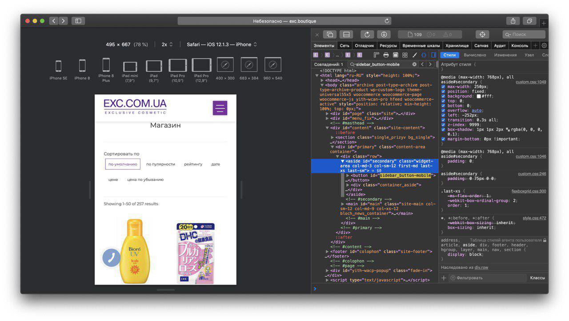
Task: Uncheck the background #fff property
Action: 443,96
